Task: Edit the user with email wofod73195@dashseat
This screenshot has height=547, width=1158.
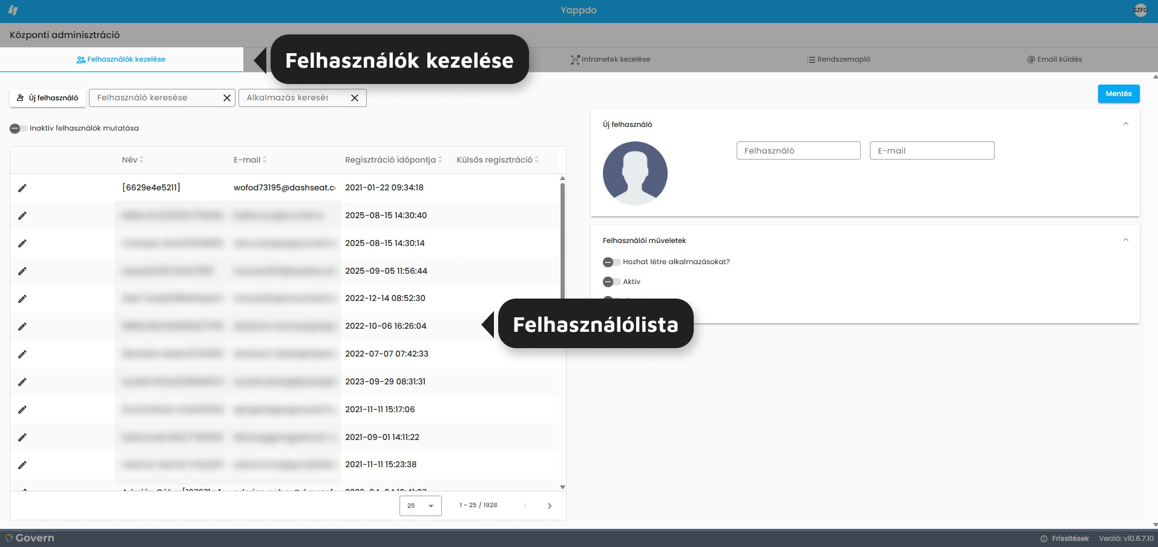Action: pyautogui.click(x=22, y=188)
